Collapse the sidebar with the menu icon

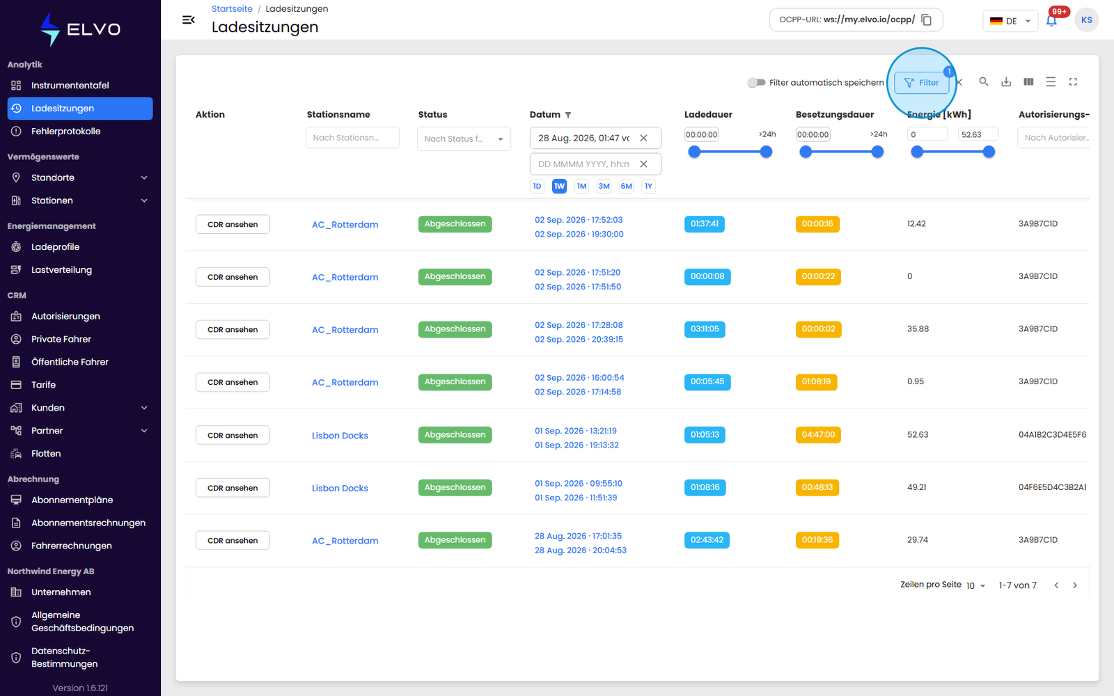click(188, 20)
